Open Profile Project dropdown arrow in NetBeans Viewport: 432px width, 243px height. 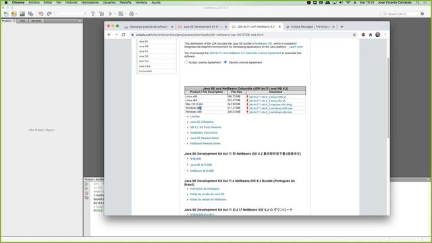(x=136, y=13)
